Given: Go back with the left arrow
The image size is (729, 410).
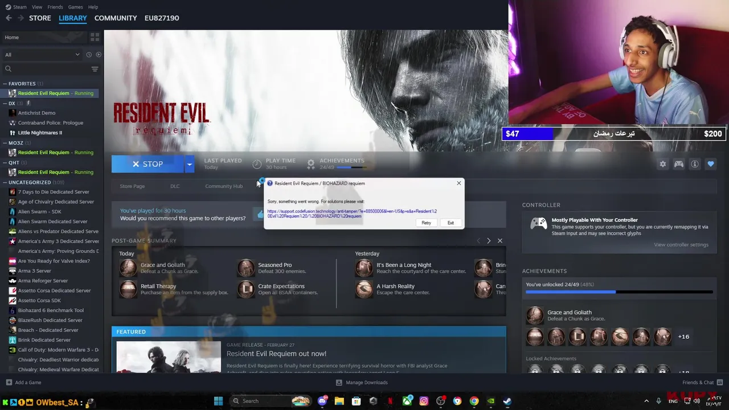Looking at the screenshot, I should [9, 18].
